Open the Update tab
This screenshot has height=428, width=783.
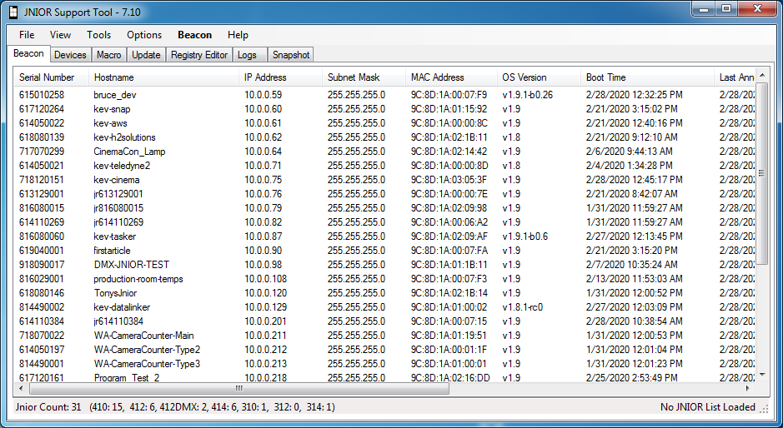pyautogui.click(x=146, y=55)
